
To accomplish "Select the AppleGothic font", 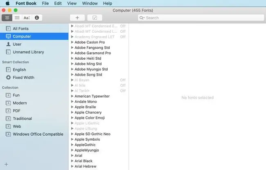I will pos(99,145).
